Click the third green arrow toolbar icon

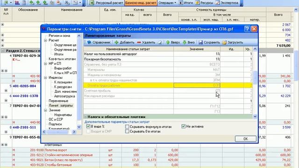45,3
